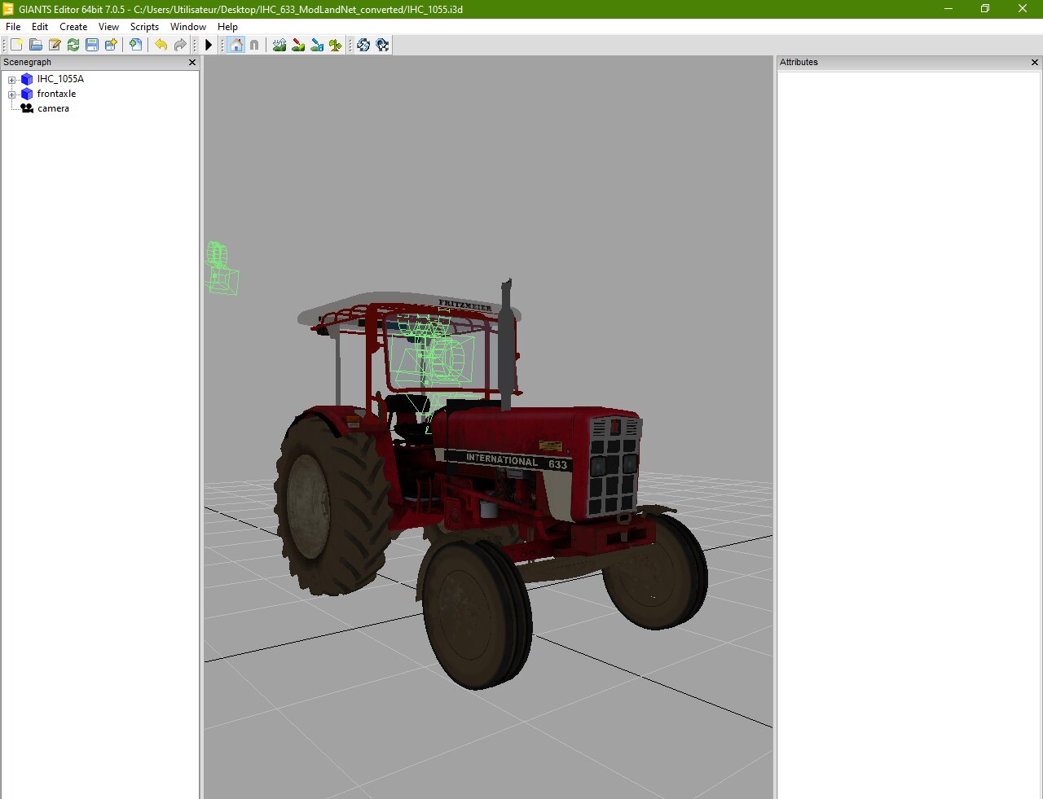Toggle the home navigation mode button

236,45
